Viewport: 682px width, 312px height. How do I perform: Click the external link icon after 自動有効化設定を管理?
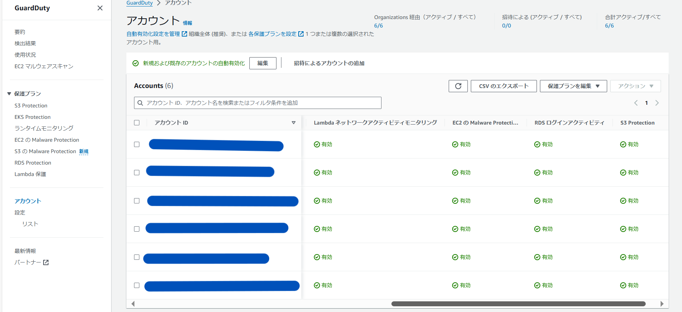[x=184, y=34]
